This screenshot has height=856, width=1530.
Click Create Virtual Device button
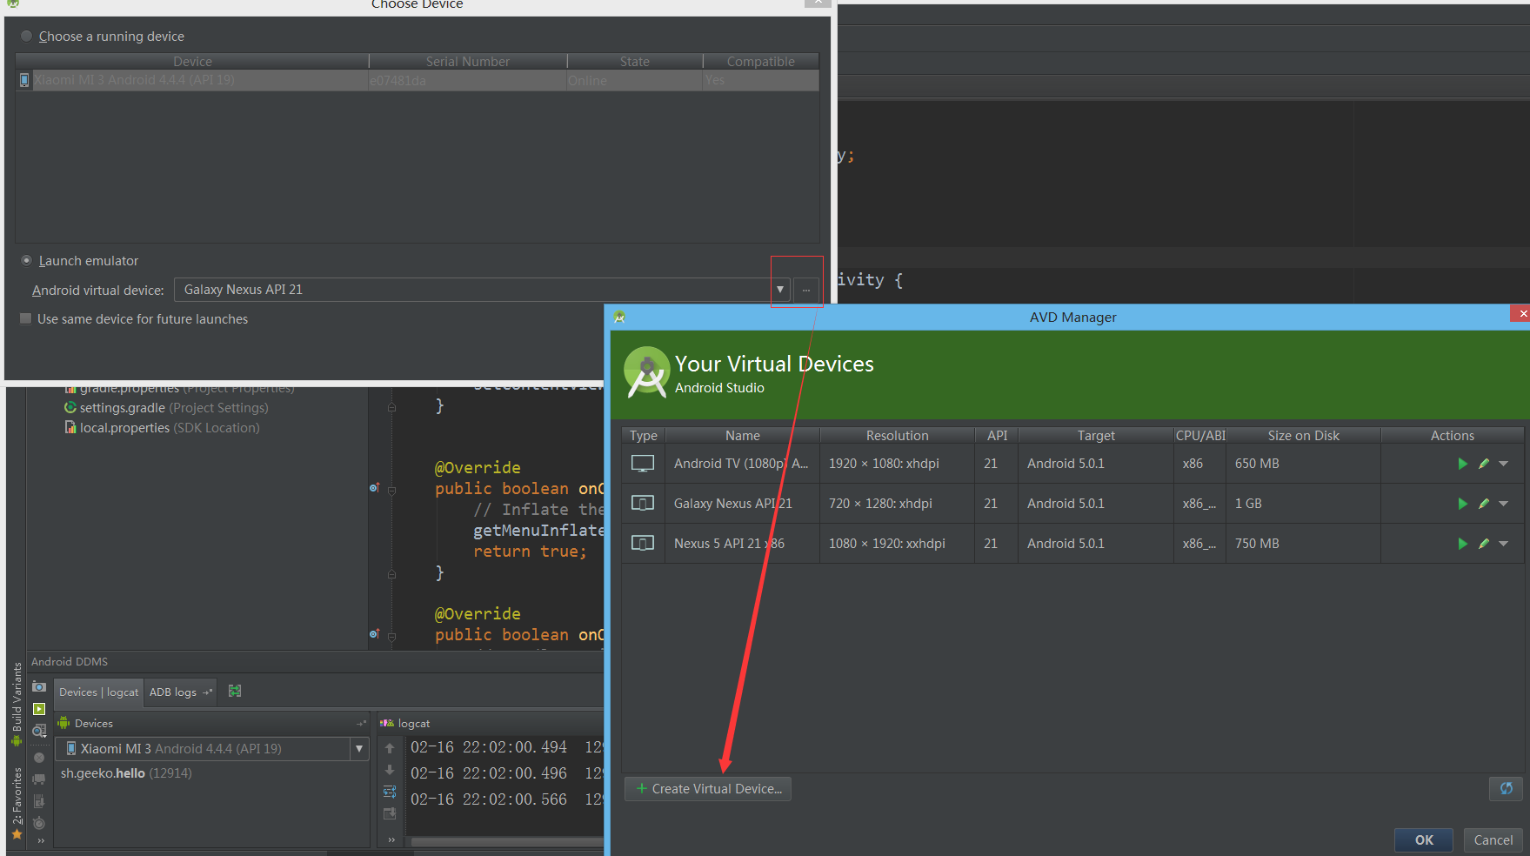pos(708,789)
